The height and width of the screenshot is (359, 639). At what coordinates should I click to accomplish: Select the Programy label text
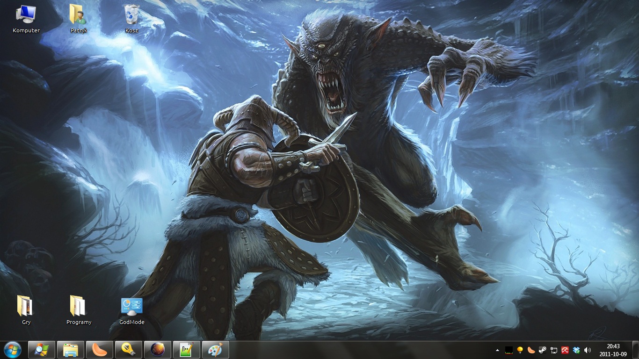click(x=79, y=322)
